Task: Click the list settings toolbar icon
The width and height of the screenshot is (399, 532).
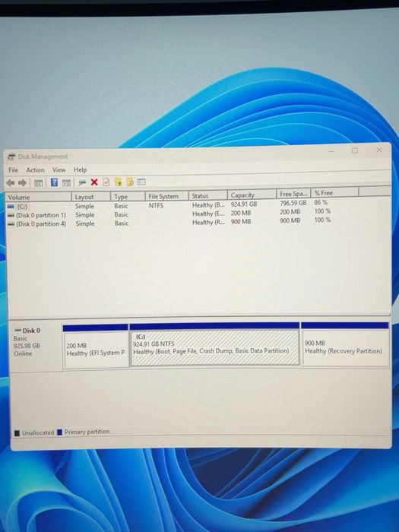Action: (141, 182)
